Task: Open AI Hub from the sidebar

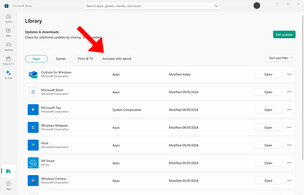Action: (8, 75)
